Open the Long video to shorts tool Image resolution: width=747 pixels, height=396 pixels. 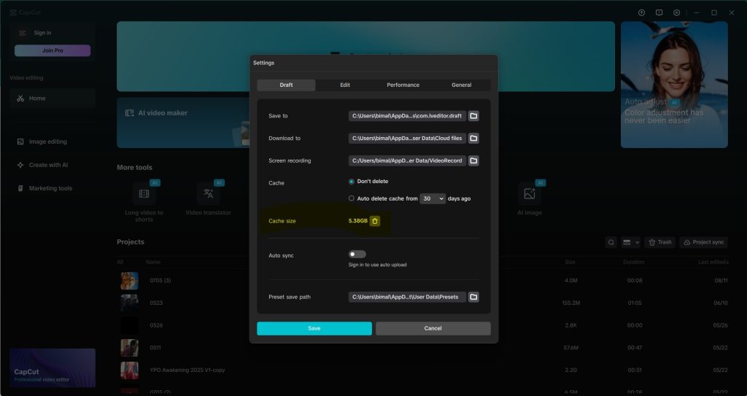pos(144,195)
